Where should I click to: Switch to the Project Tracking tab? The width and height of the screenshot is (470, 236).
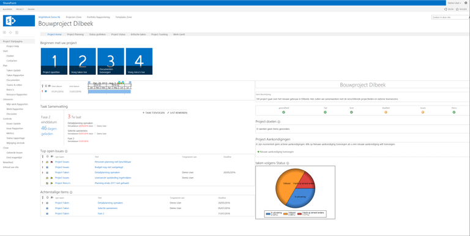pyautogui.click(x=160, y=34)
